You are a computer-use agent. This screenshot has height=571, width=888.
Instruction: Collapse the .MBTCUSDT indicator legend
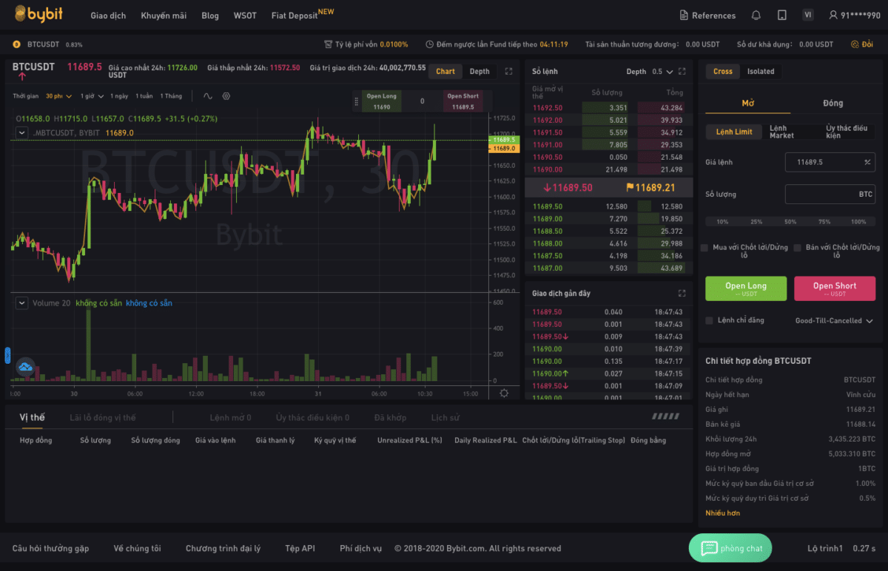(22, 132)
